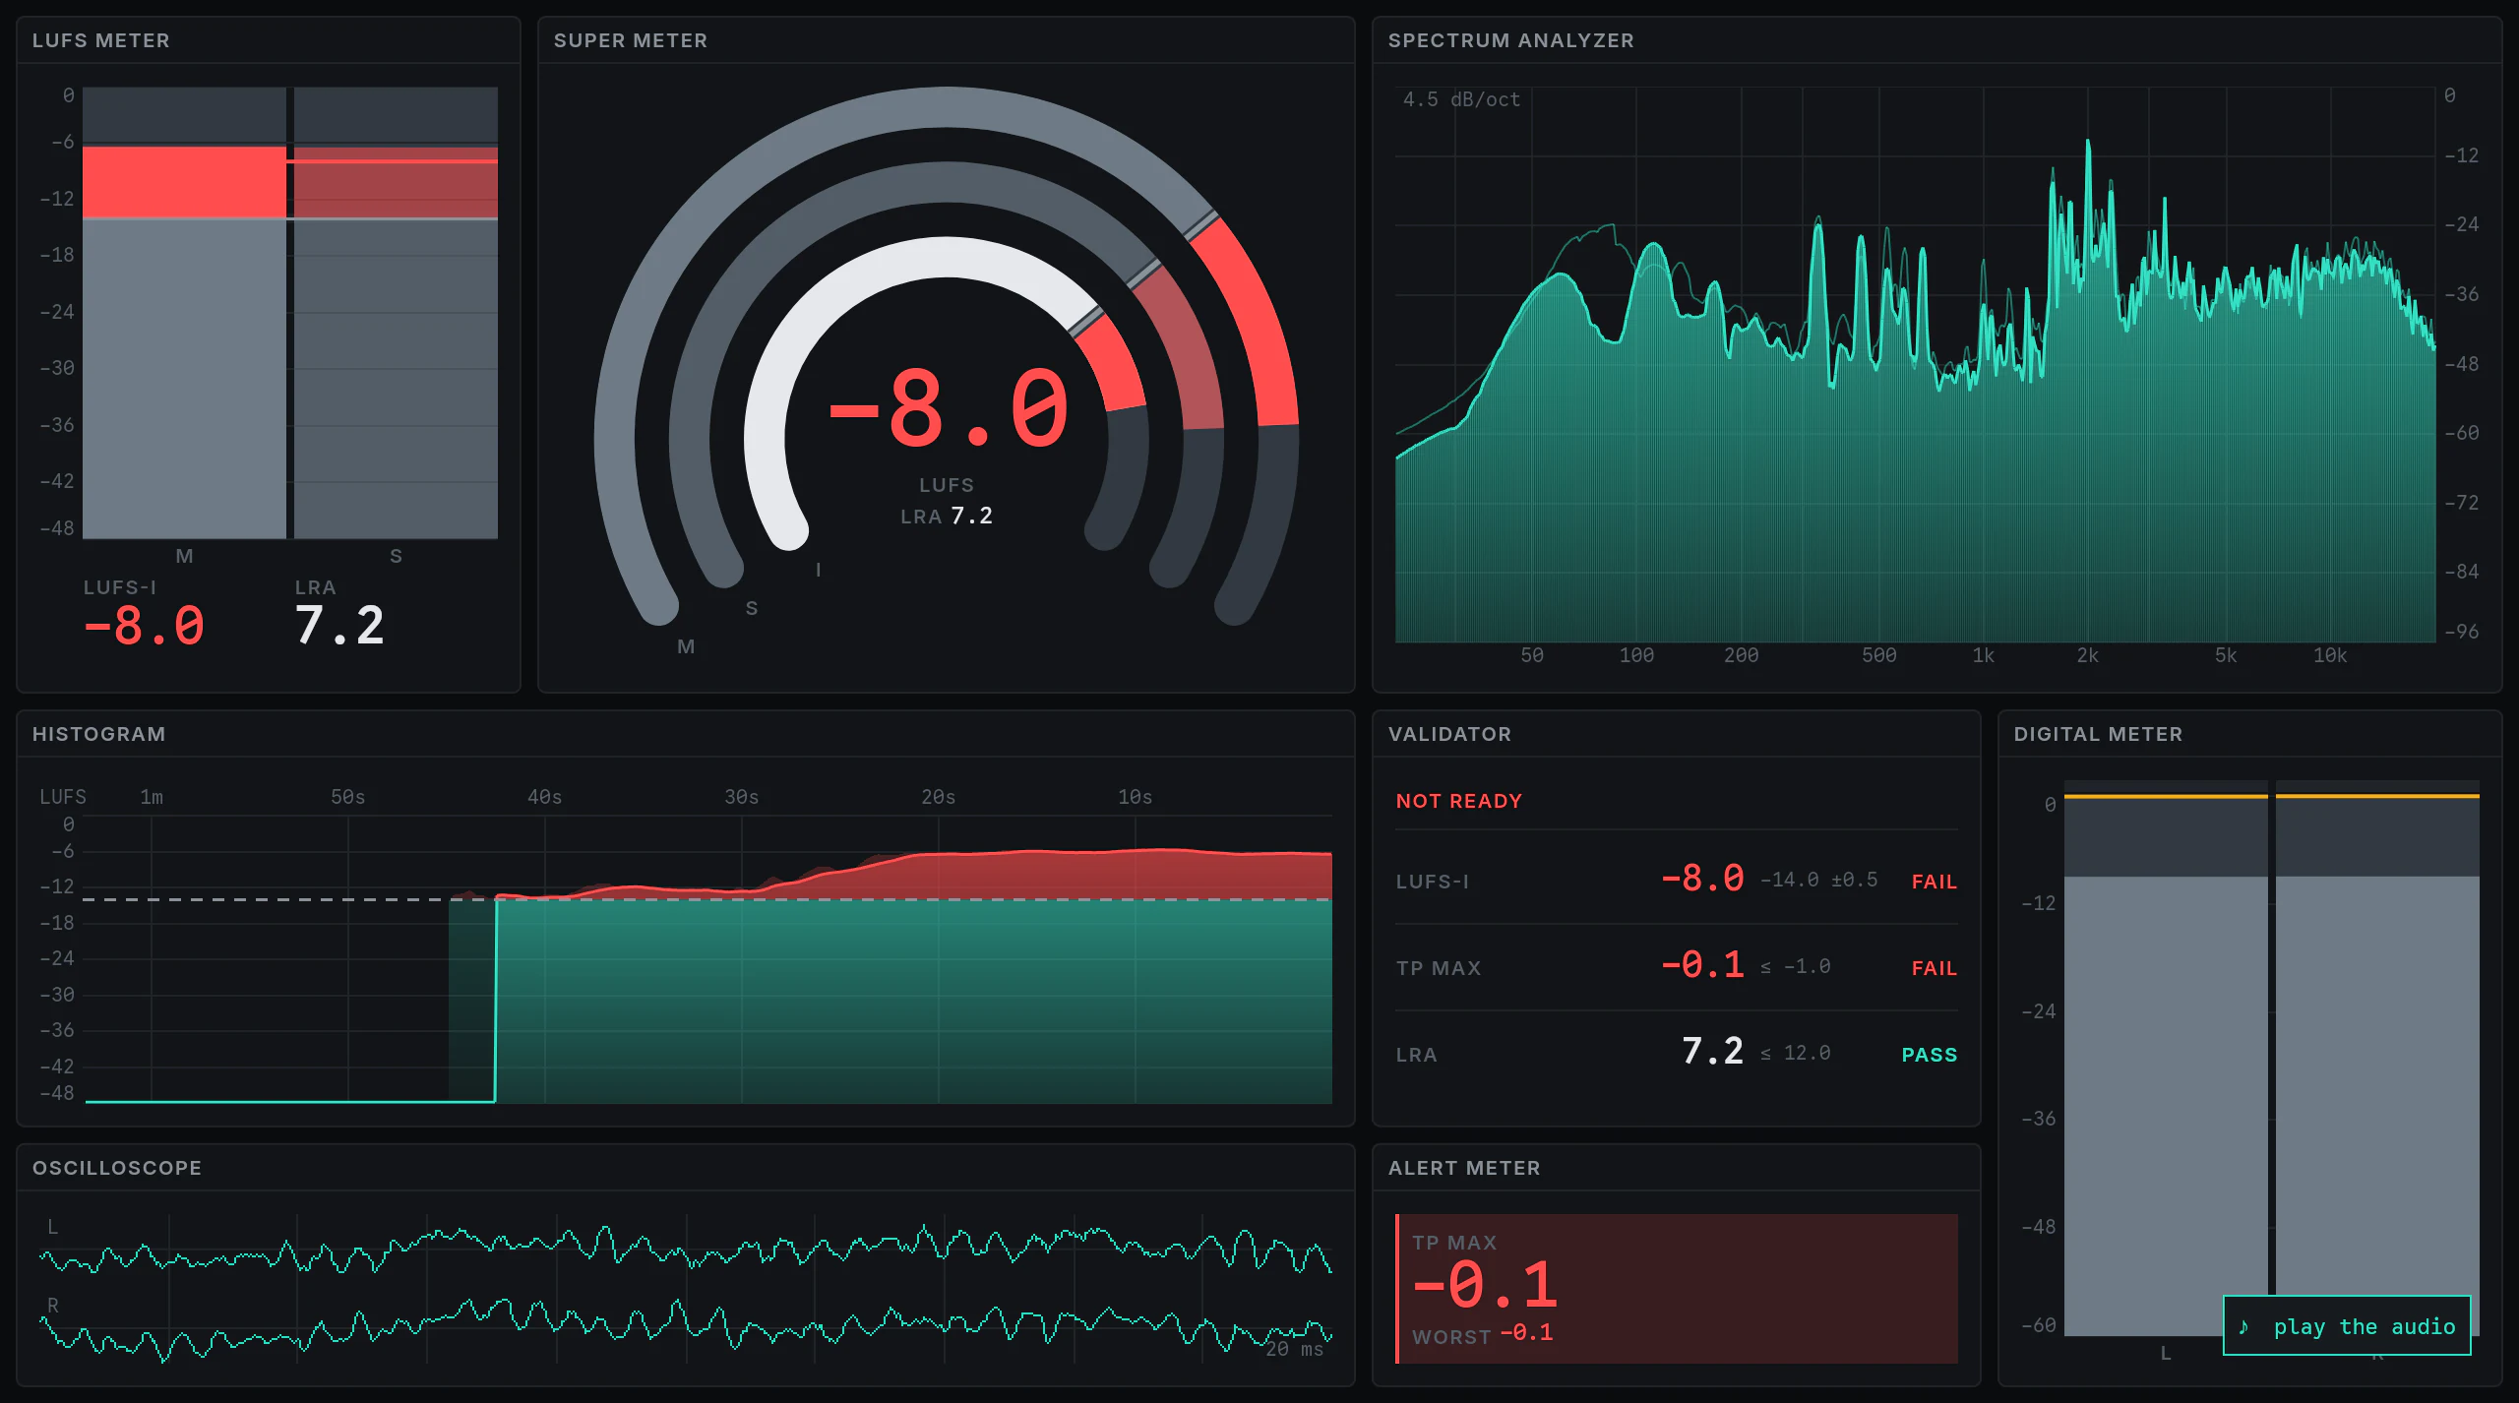Select the SPECTRUM ANALYZER panel title
Image resolution: width=2519 pixels, height=1403 pixels.
point(1510,40)
